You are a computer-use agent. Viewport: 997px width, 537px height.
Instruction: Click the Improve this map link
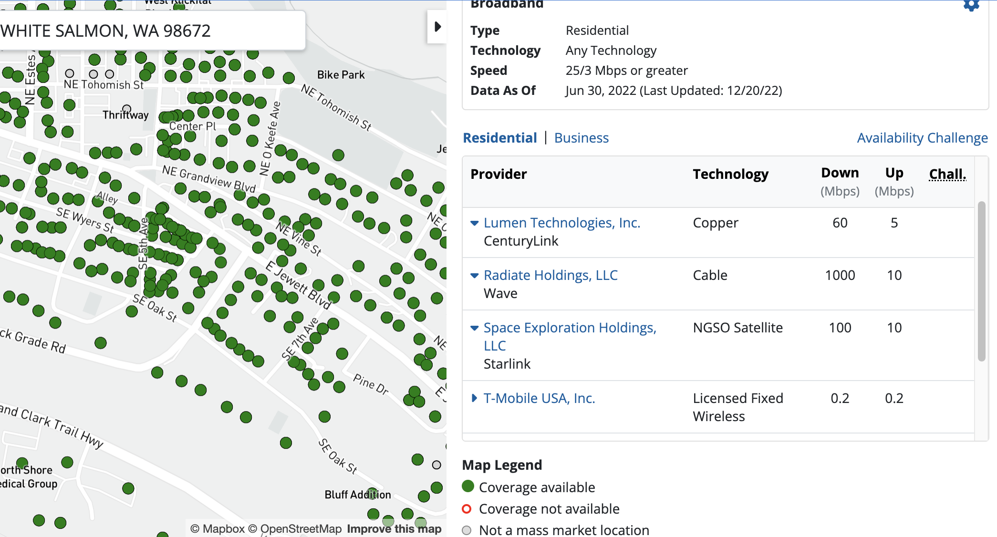394,529
